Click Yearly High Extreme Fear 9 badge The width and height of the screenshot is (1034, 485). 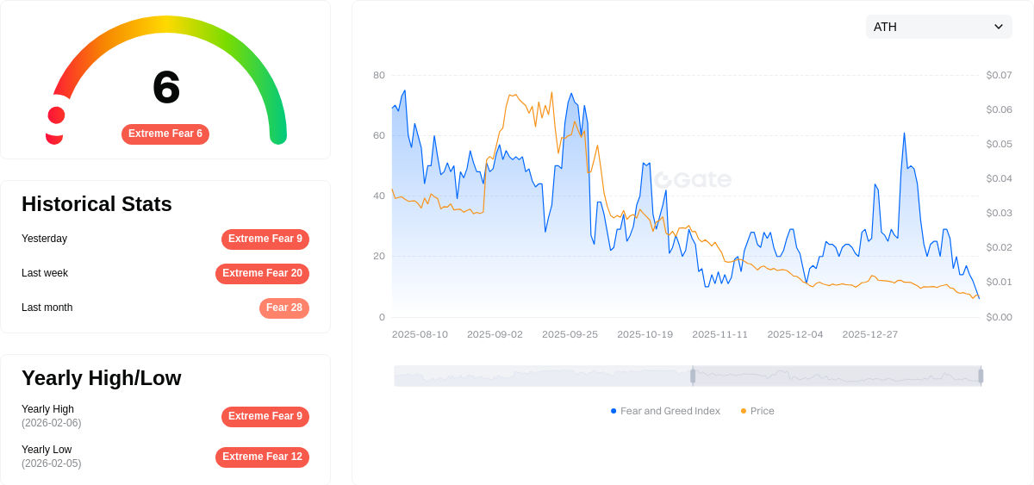[265, 416]
